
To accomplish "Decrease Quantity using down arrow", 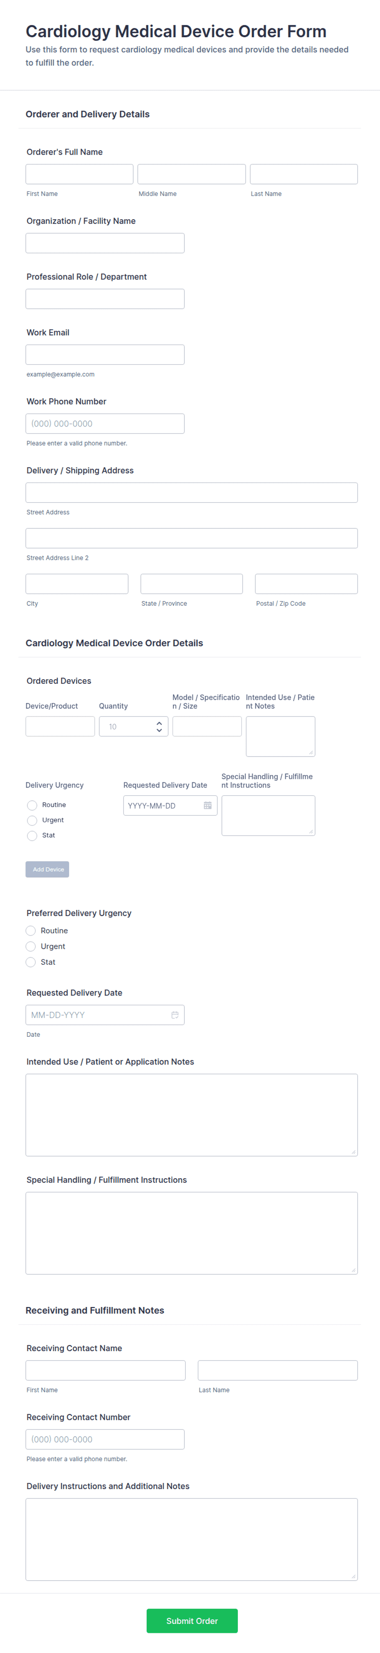I will 159,730.
